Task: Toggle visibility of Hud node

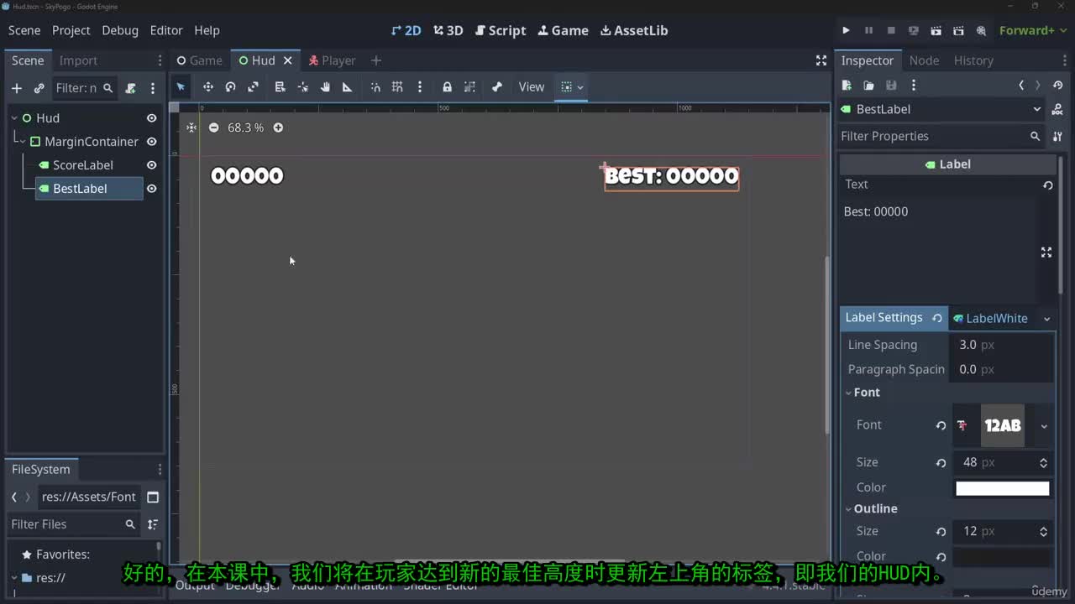Action: (151, 118)
